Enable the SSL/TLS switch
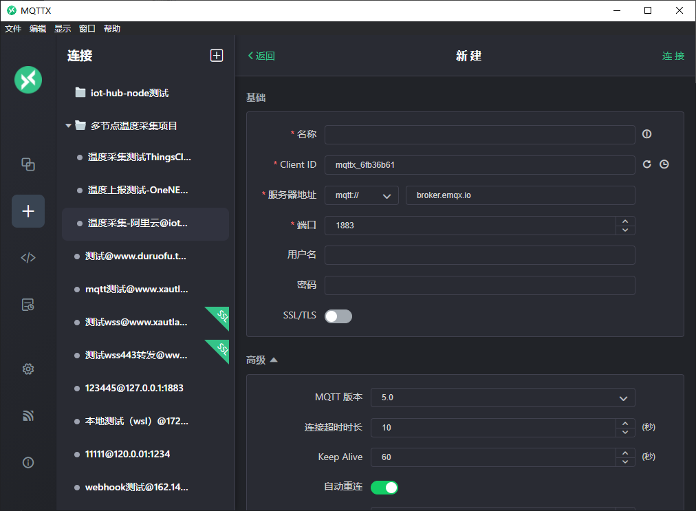 (x=338, y=316)
